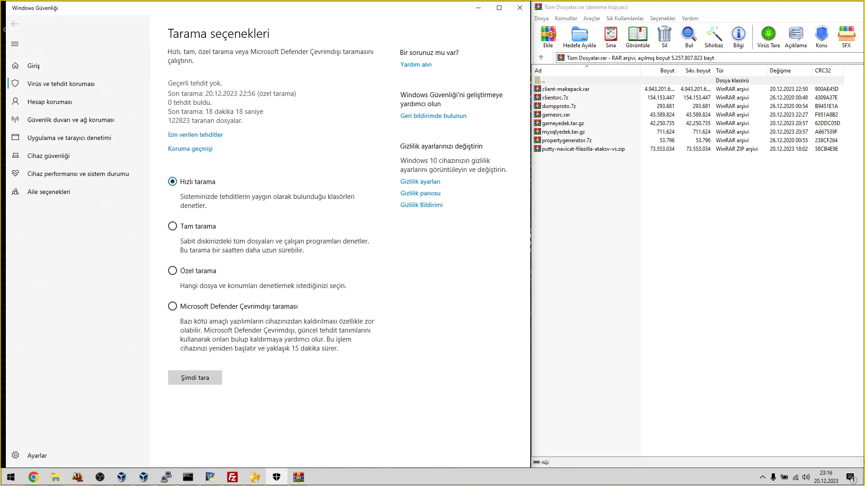Click the Sil delete icon in WinRAR
Image resolution: width=865 pixels, height=486 pixels.
click(664, 37)
